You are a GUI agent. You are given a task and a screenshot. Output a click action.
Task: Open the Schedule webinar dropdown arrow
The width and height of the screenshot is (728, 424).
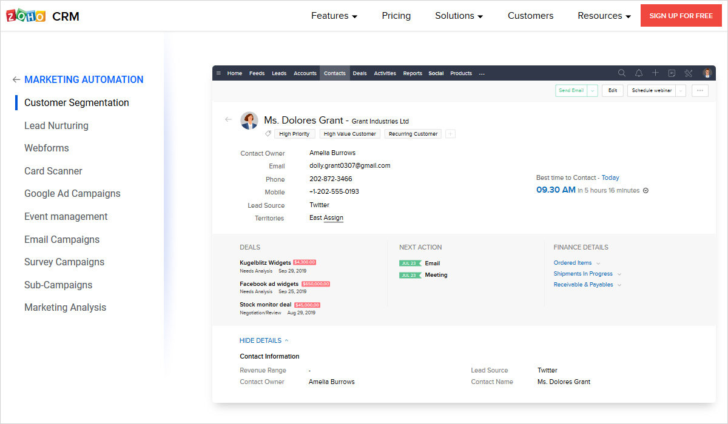[681, 90]
